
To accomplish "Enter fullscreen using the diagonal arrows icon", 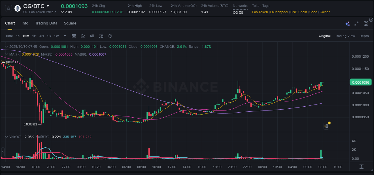I will click(356, 23).
